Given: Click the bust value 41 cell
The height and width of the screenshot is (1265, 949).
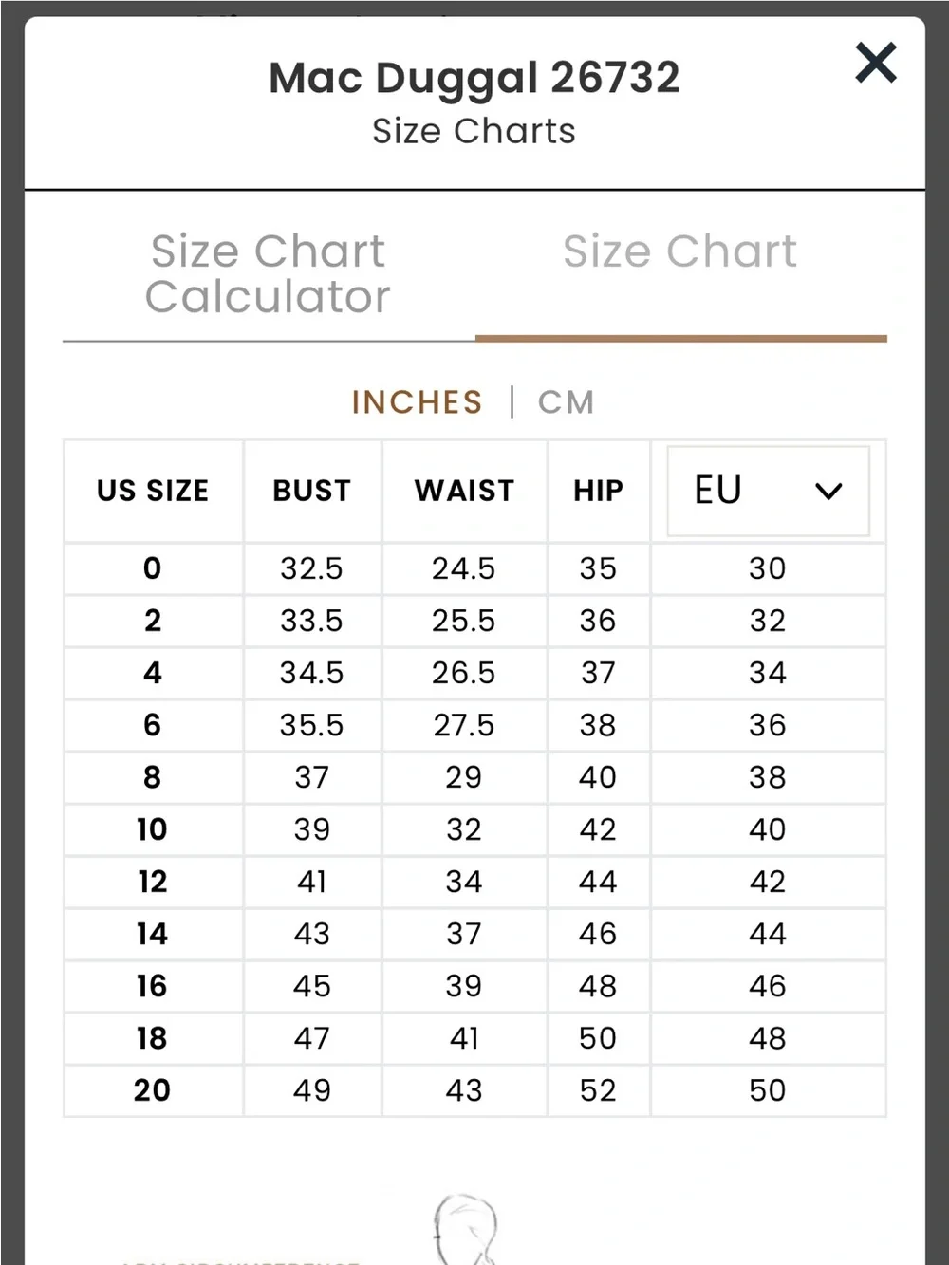Looking at the screenshot, I should pos(312,882).
